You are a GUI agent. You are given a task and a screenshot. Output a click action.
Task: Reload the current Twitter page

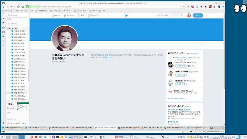pos(19,7)
